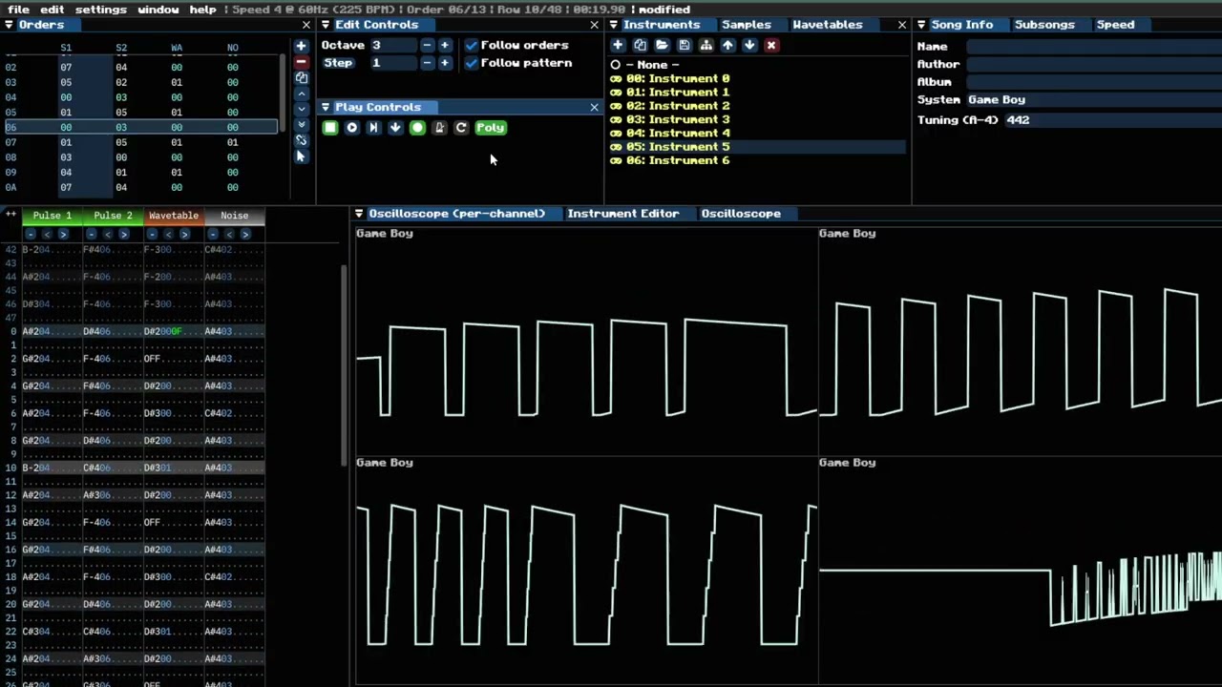Toggle the order link mode icon
Viewport: 1222px width, 687px height.
coord(301,140)
